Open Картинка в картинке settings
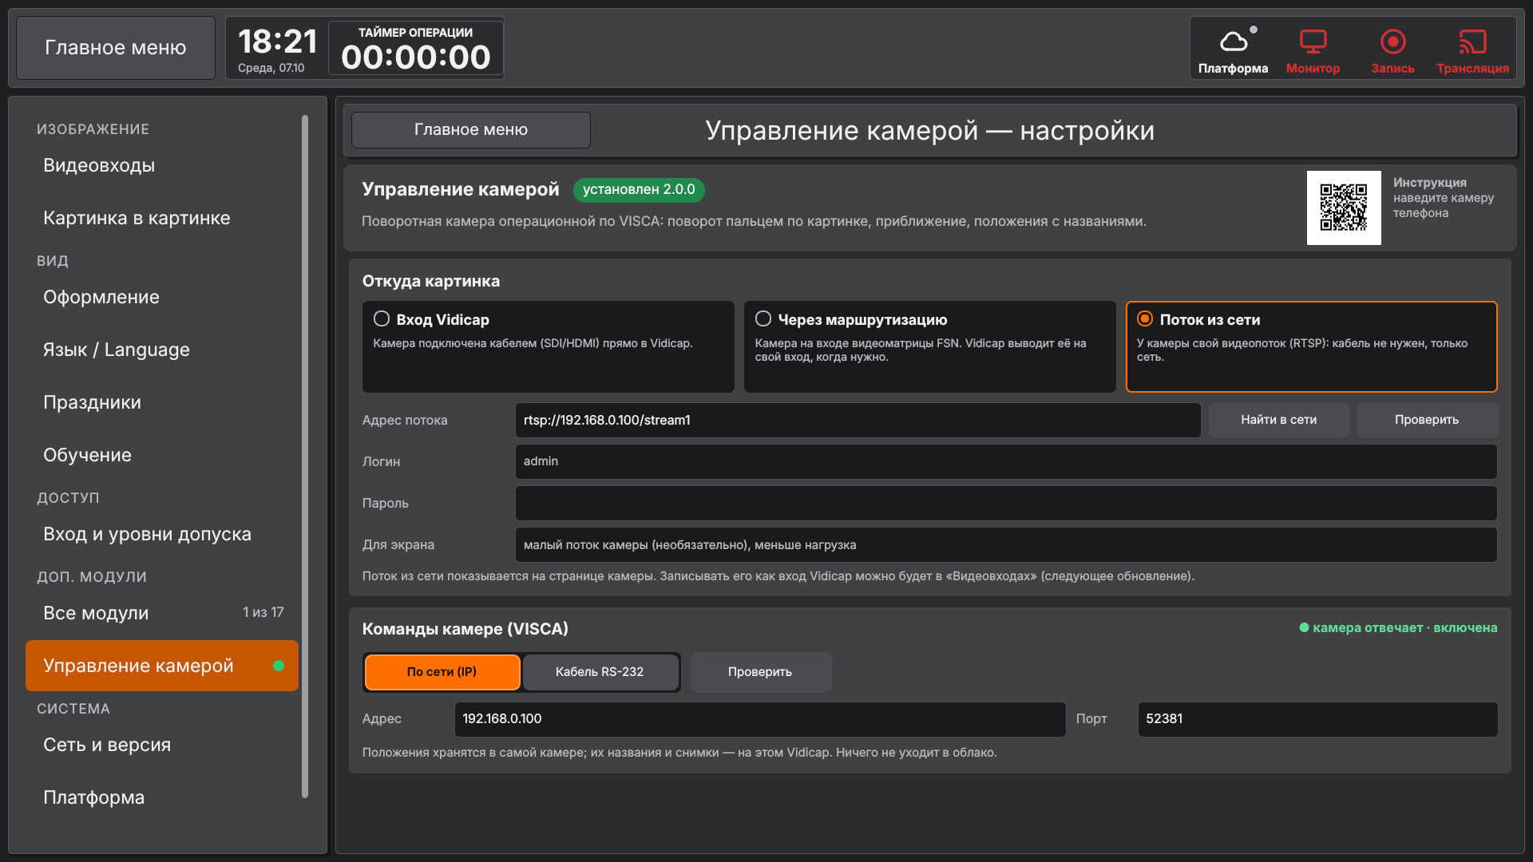The height and width of the screenshot is (862, 1533). (161, 218)
